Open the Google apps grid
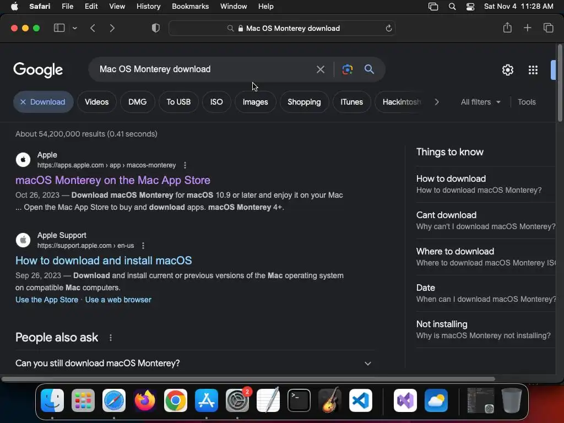Image resolution: width=564 pixels, height=423 pixels. point(533,70)
